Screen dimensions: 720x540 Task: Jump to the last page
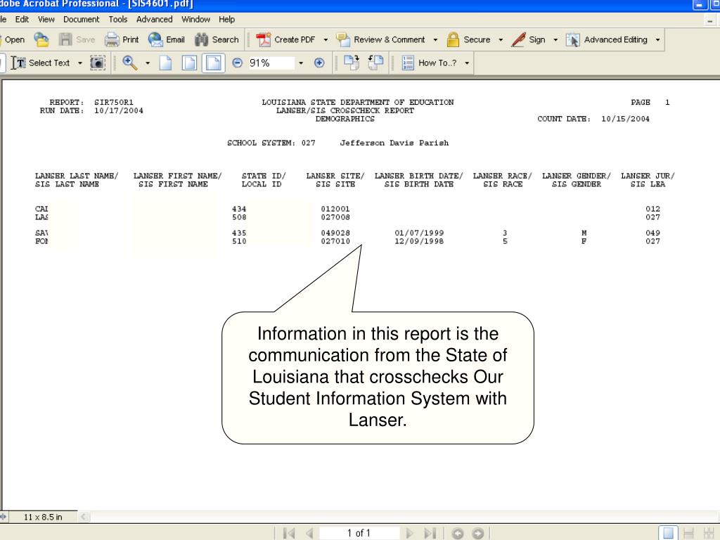430,533
